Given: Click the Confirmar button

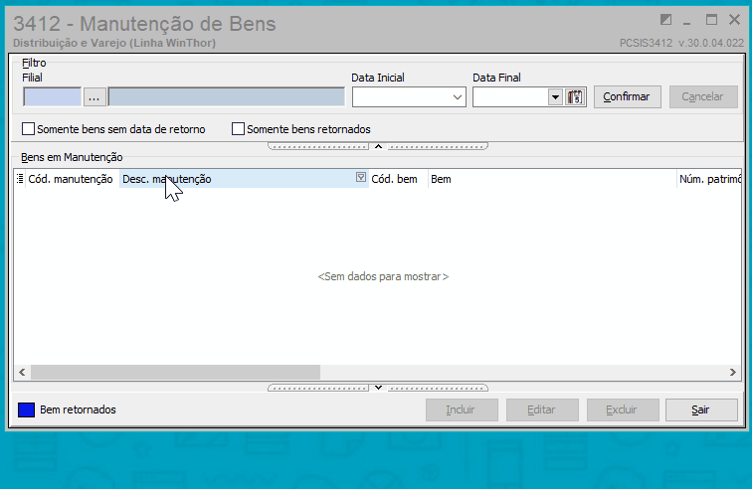Looking at the screenshot, I should point(628,96).
